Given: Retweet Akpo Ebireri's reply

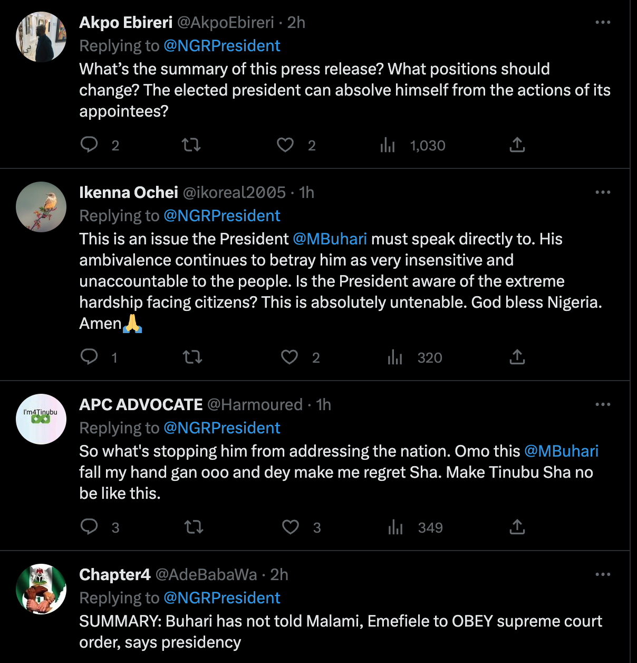Looking at the screenshot, I should click(x=191, y=145).
